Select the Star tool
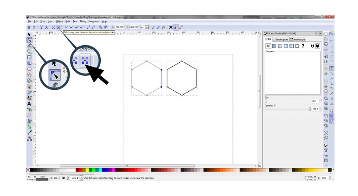 tap(29, 75)
